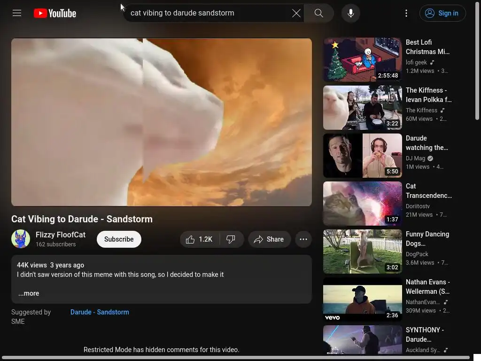Expand description with ...more
The width and height of the screenshot is (481, 361).
(x=29, y=293)
